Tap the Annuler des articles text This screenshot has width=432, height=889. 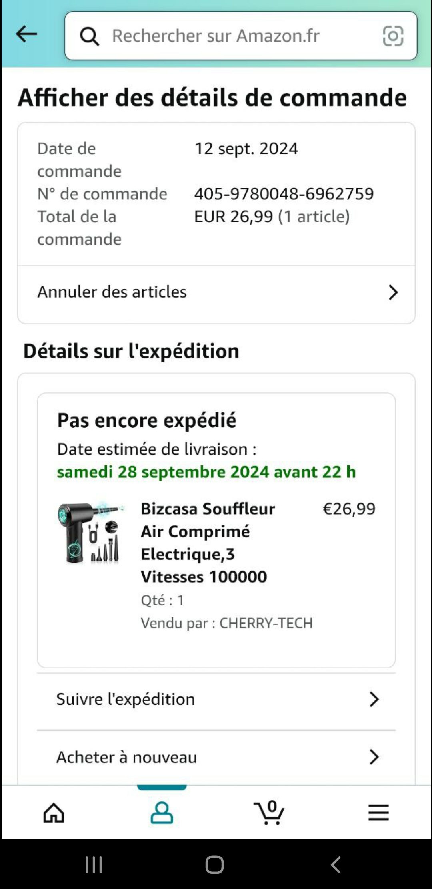coord(112,292)
